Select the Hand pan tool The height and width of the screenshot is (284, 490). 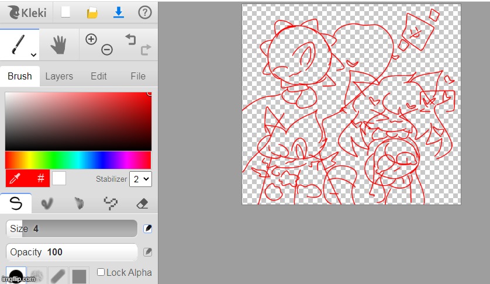coord(58,45)
